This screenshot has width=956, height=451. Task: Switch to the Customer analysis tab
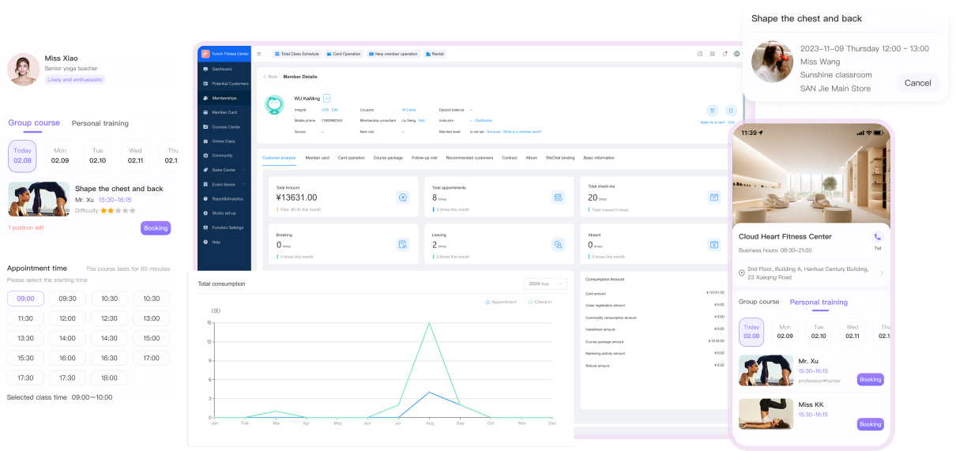(279, 158)
